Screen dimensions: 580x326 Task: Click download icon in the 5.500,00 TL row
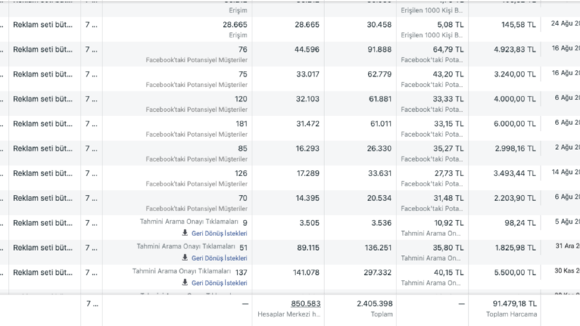click(185, 282)
